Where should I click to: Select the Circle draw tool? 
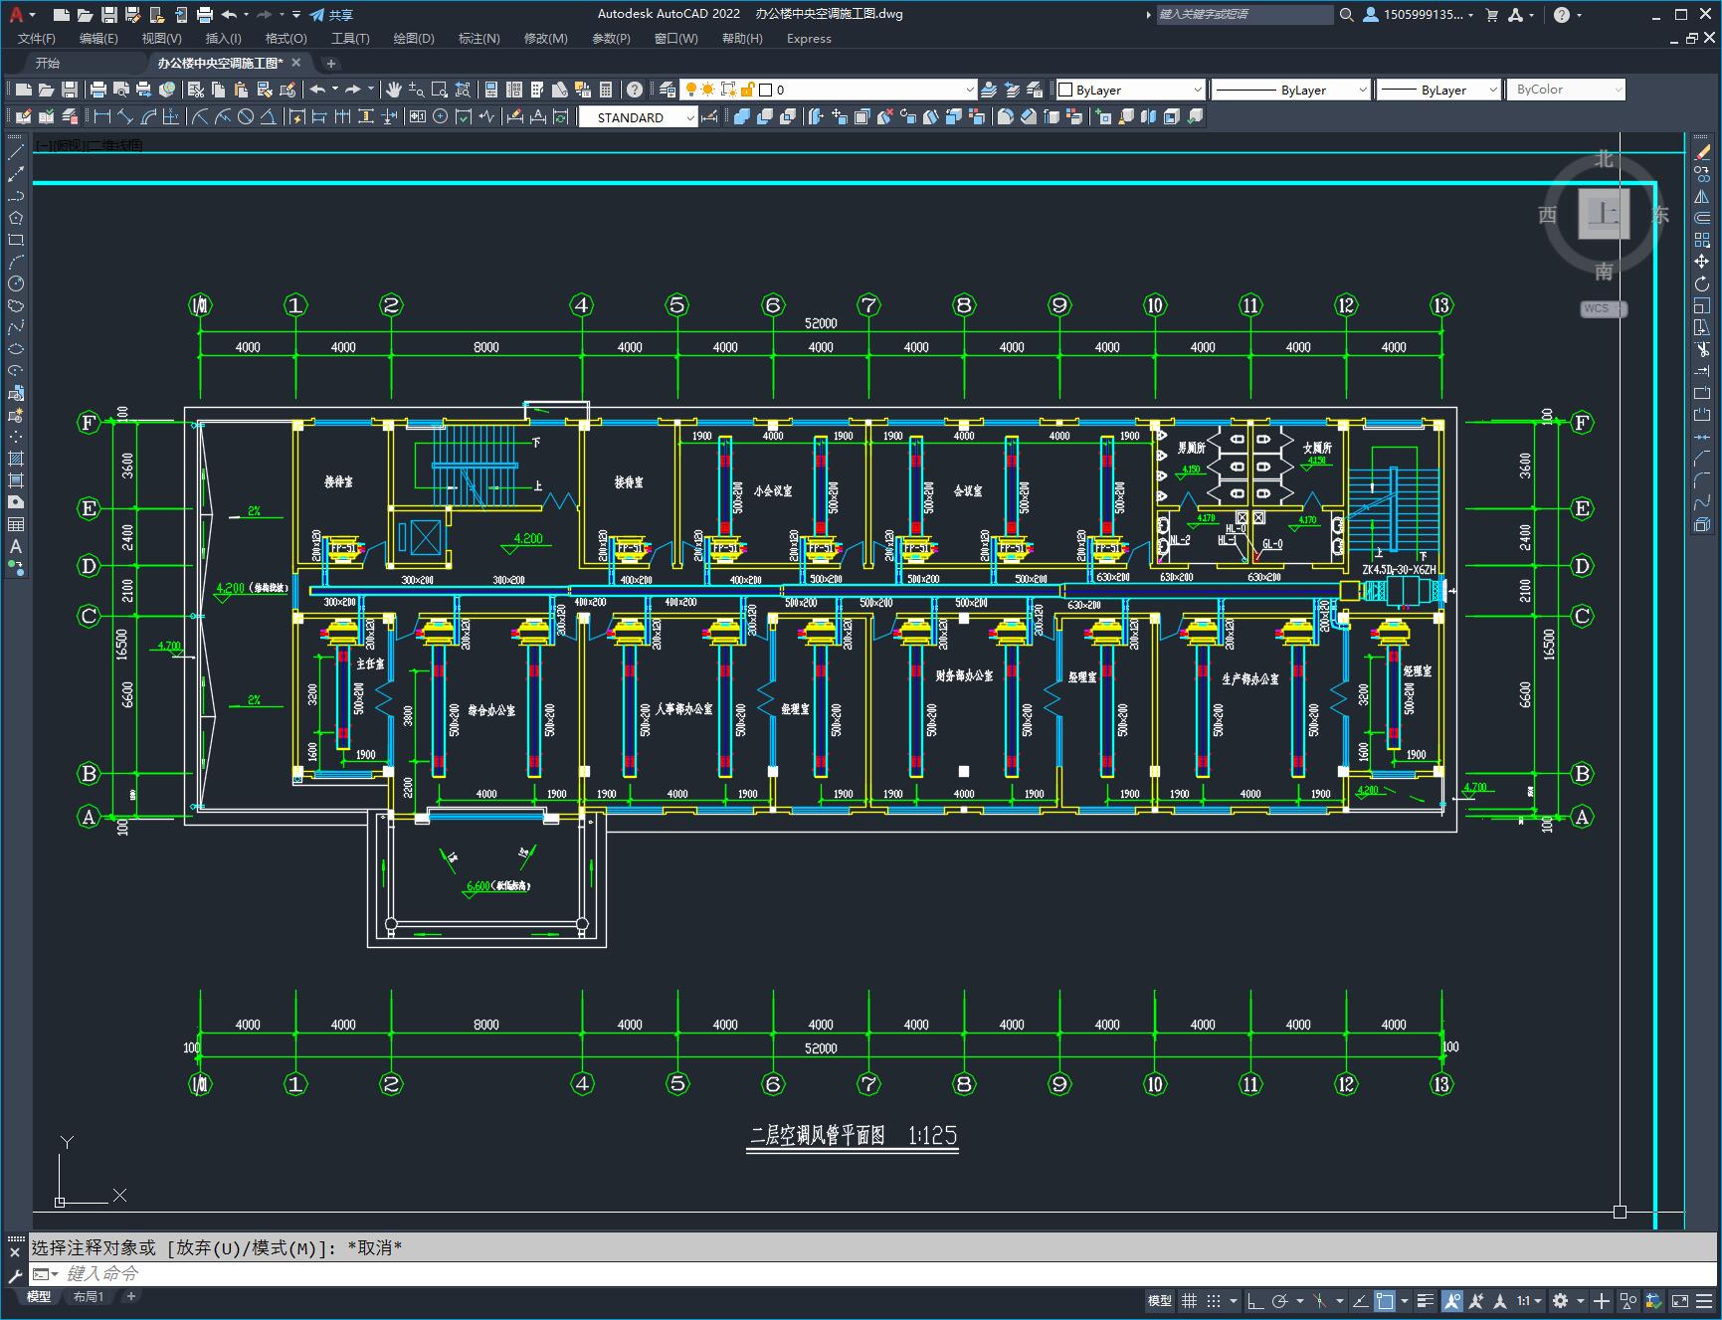[16, 283]
